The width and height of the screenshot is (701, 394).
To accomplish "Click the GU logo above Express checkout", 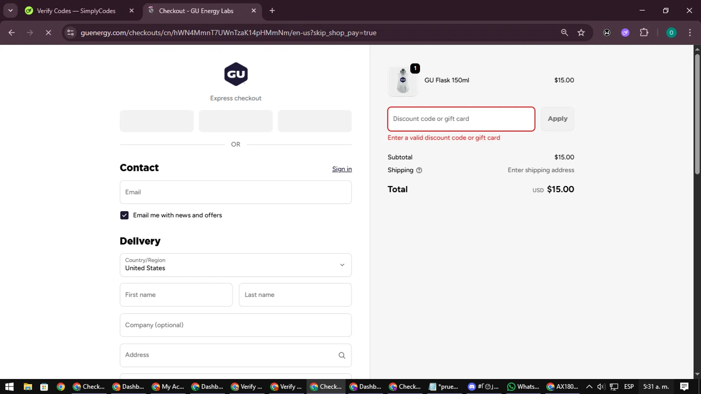I will pyautogui.click(x=236, y=74).
